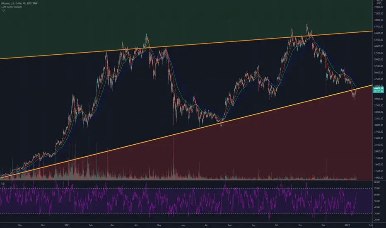This screenshot has height=228, width=386.
Task: Click the Mar label on time axis
Action: click(x=112, y=225)
